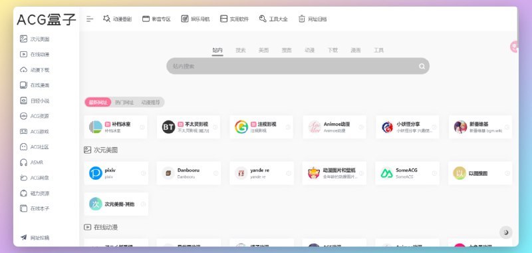Open 在线动漫 in the left sidebar
Viewport: 532px width, 253px height.
[35, 55]
